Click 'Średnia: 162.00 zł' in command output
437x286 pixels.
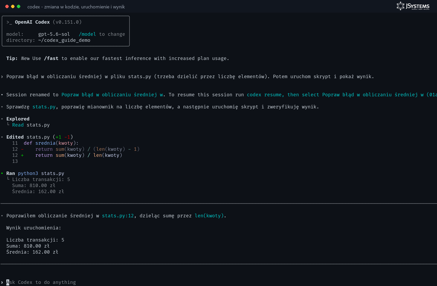[38, 192]
